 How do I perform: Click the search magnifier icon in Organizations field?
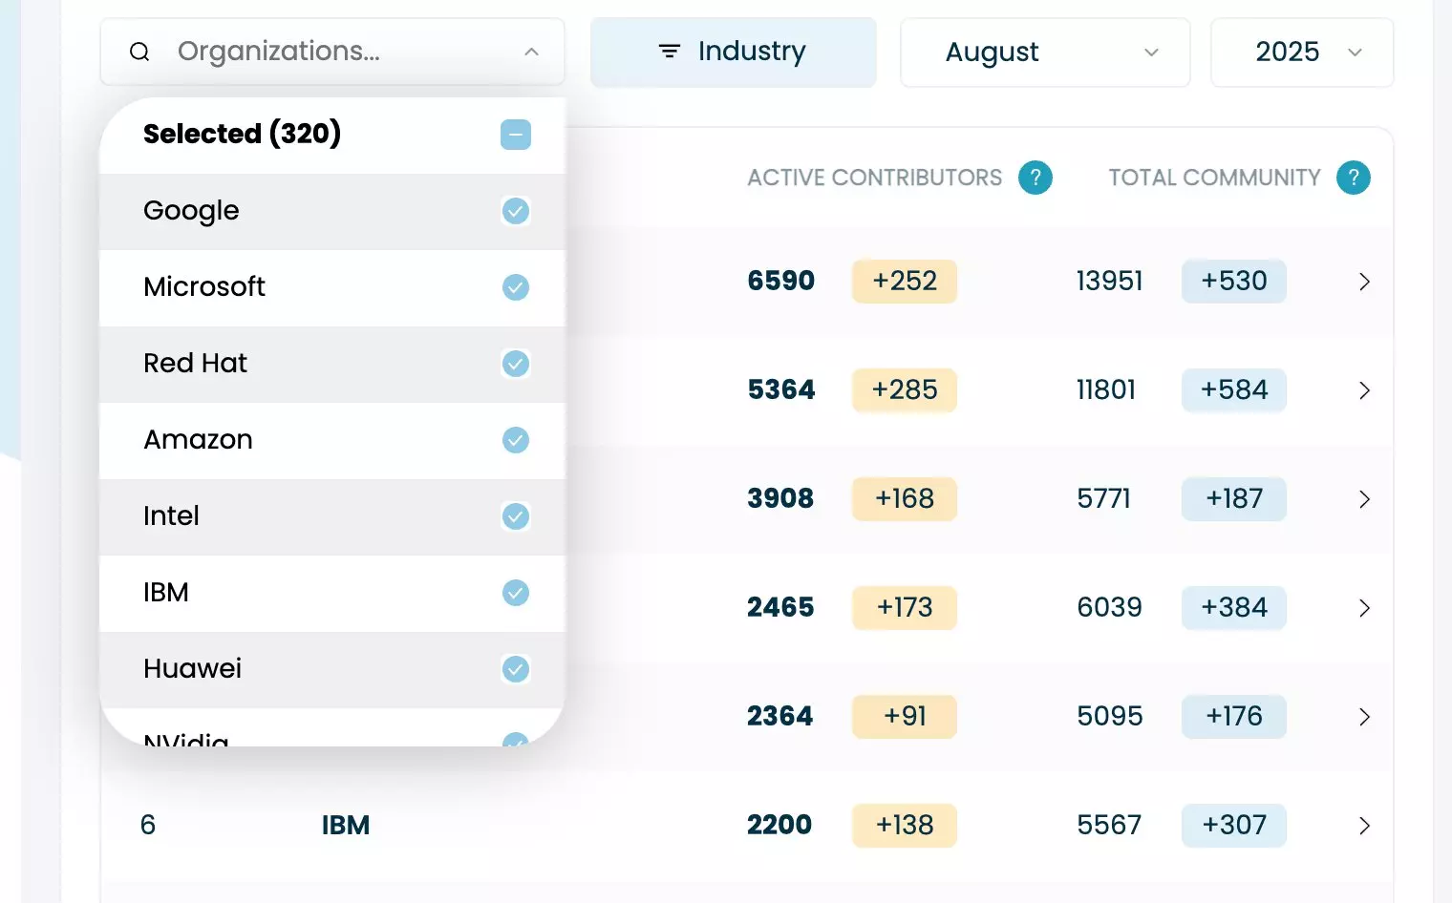(139, 52)
